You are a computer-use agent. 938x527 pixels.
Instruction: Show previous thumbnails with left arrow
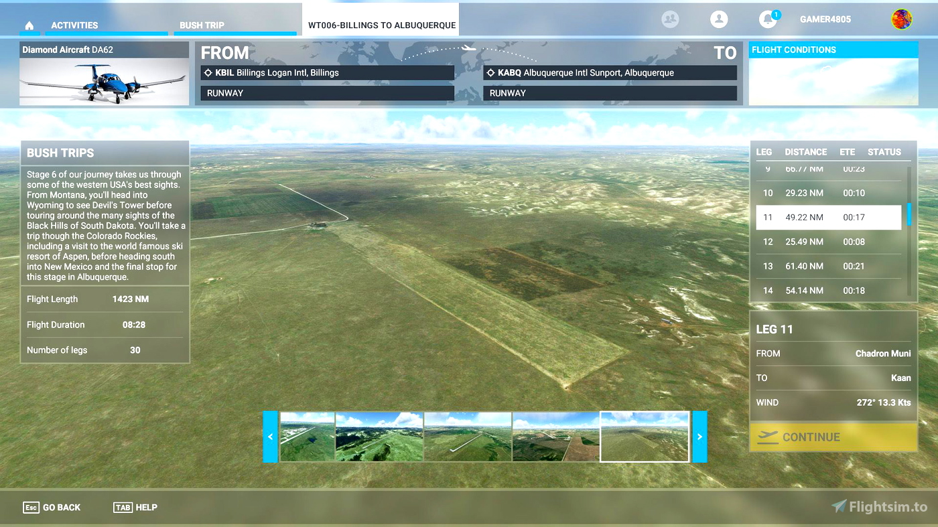point(270,437)
